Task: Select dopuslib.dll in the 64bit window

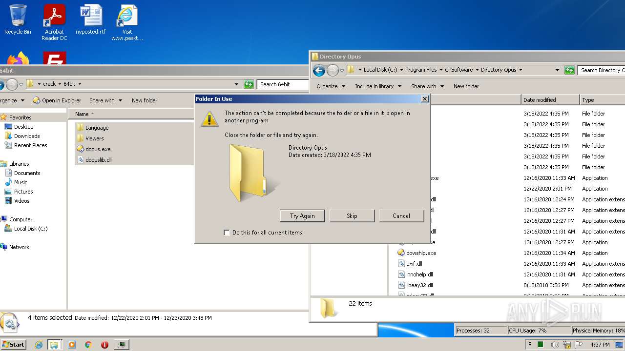Action: point(95,160)
